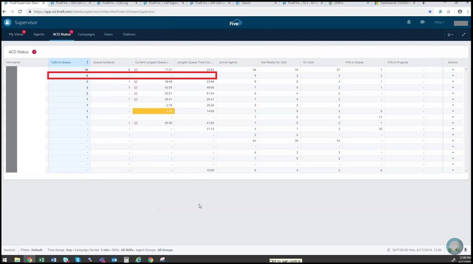This screenshot has height=264, width=473.
Task: Open the Campaigns tab
Action: tap(86, 34)
